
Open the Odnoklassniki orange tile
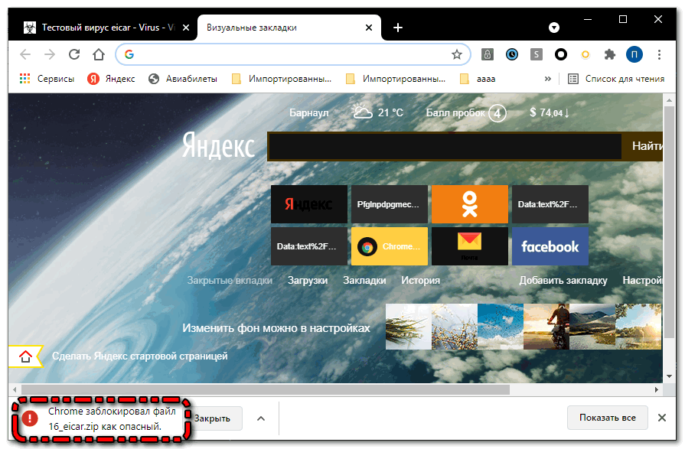coord(470,204)
